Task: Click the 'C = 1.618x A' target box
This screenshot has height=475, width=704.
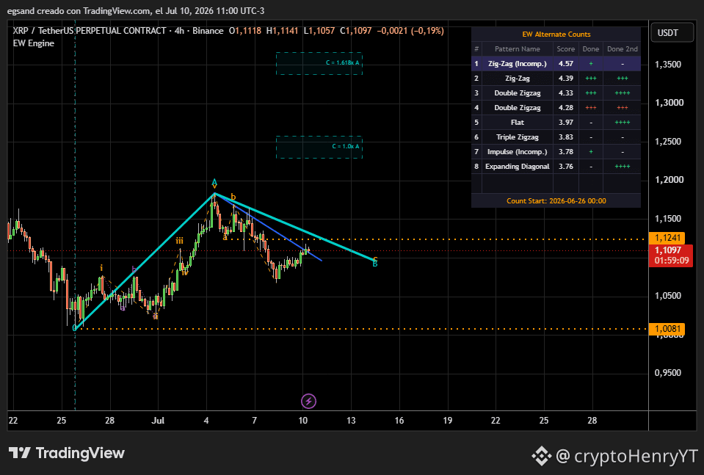Action: click(x=319, y=63)
